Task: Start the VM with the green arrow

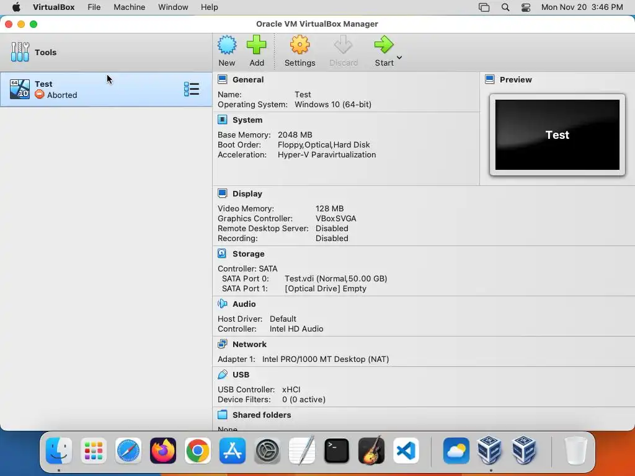Action: (383, 45)
